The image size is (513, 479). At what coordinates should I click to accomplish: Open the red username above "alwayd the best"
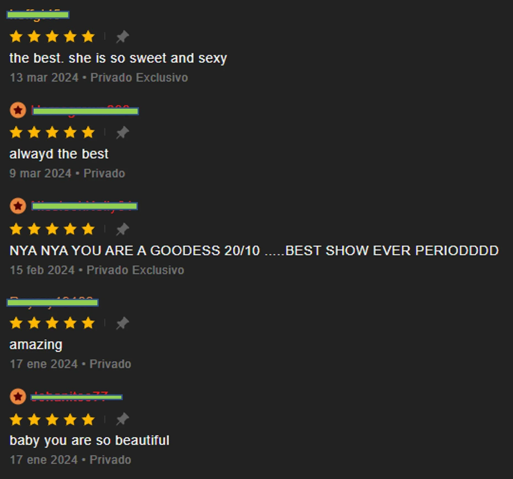click(85, 111)
